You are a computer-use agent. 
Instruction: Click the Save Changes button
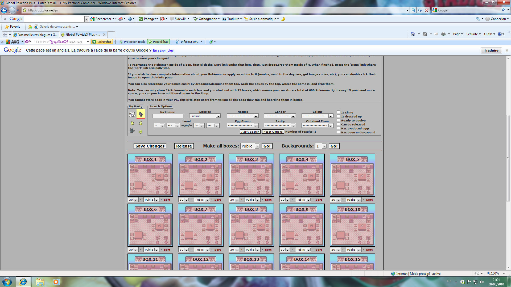tap(150, 146)
